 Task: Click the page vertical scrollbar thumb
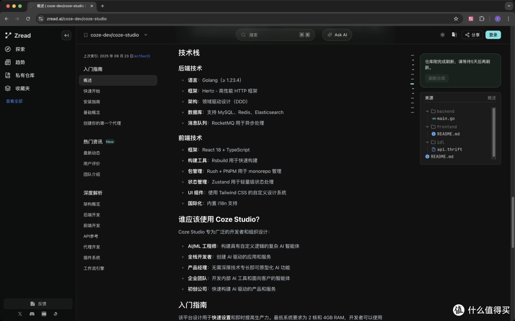pyautogui.click(x=512, y=222)
